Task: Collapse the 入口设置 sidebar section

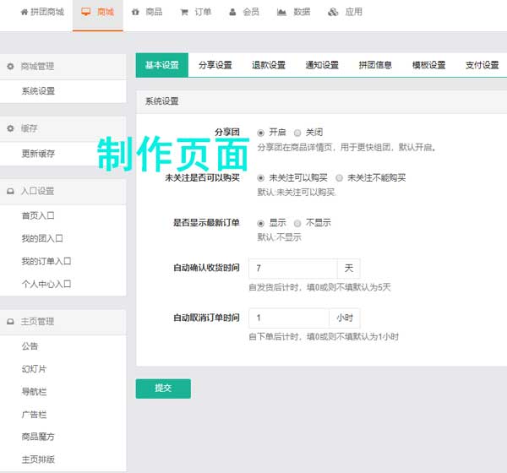Action: (63, 192)
